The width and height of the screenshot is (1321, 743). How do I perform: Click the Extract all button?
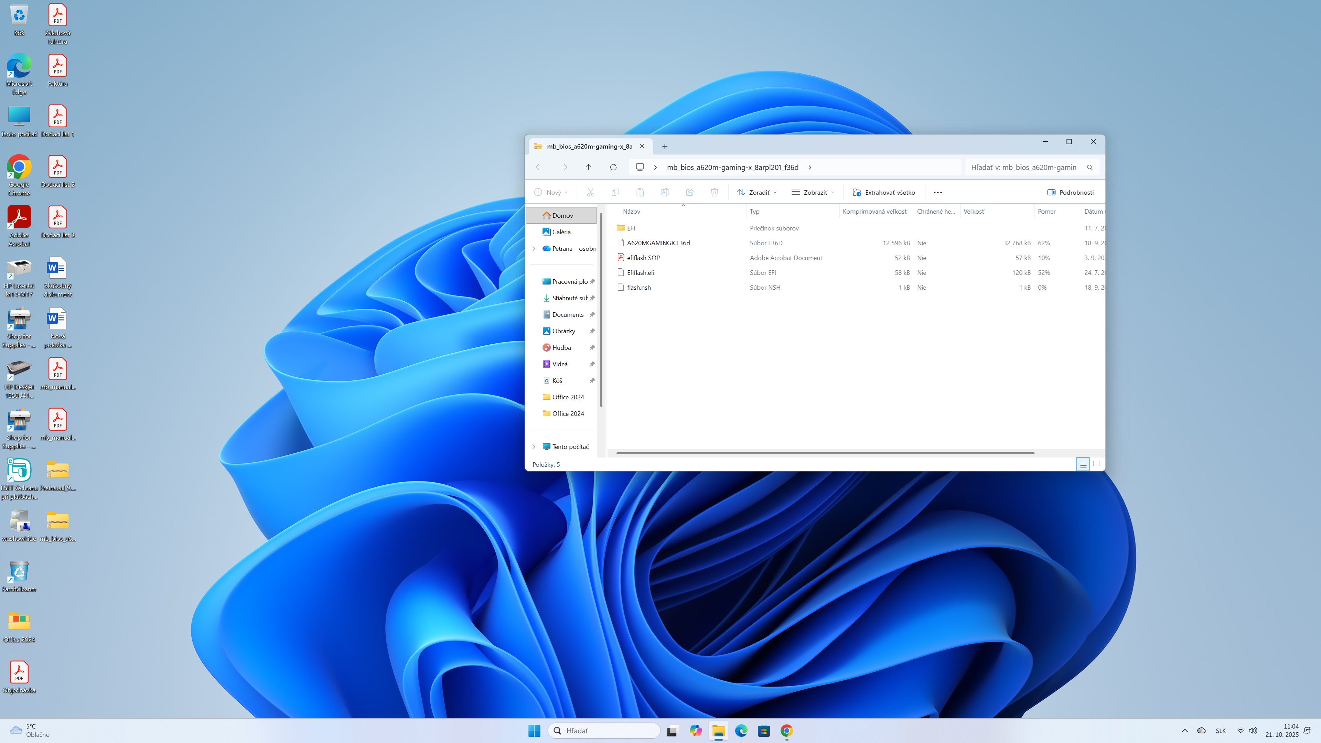(883, 192)
